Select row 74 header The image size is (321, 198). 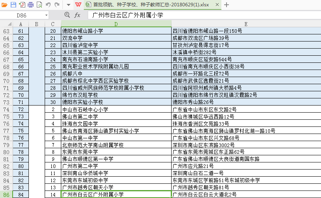click(x=6, y=109)
